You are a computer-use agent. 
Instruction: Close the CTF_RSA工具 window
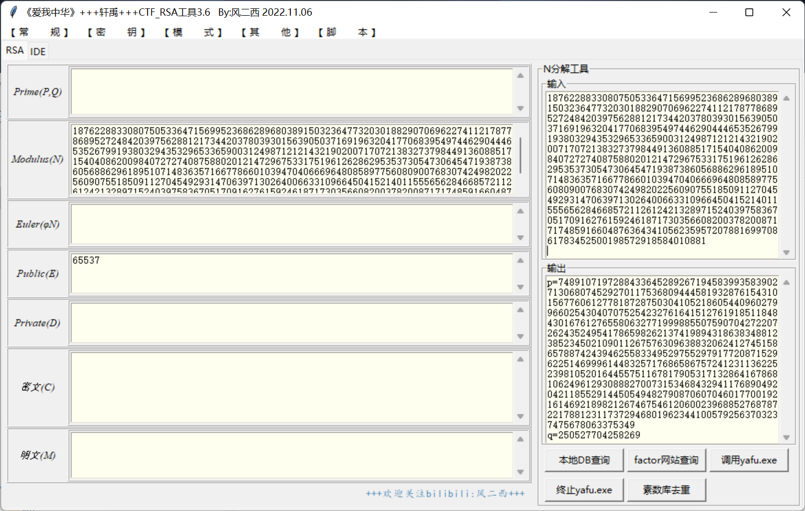tap(786, 12)
